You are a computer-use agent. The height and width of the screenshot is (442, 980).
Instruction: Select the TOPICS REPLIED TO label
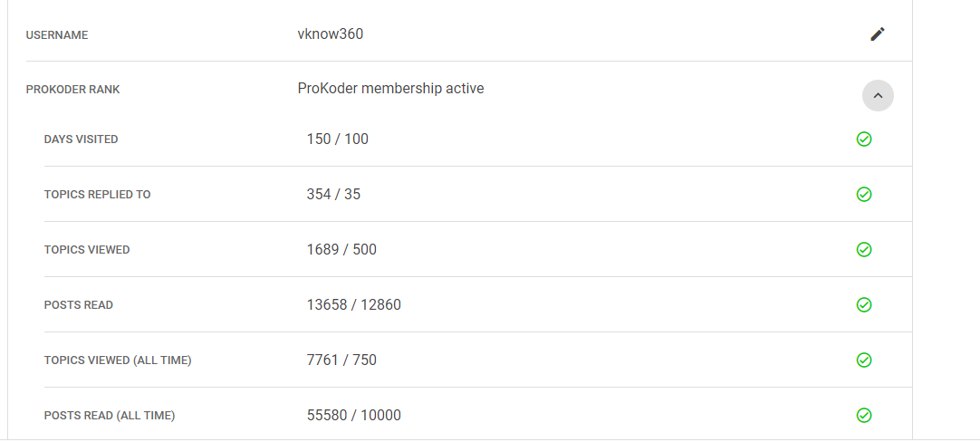(x=97, y=195)
